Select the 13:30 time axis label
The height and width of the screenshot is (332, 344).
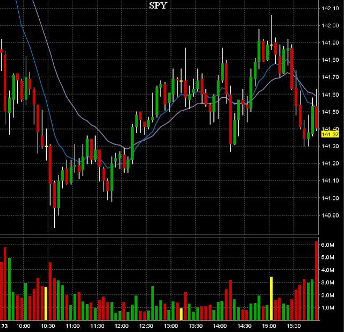[196, 326]
